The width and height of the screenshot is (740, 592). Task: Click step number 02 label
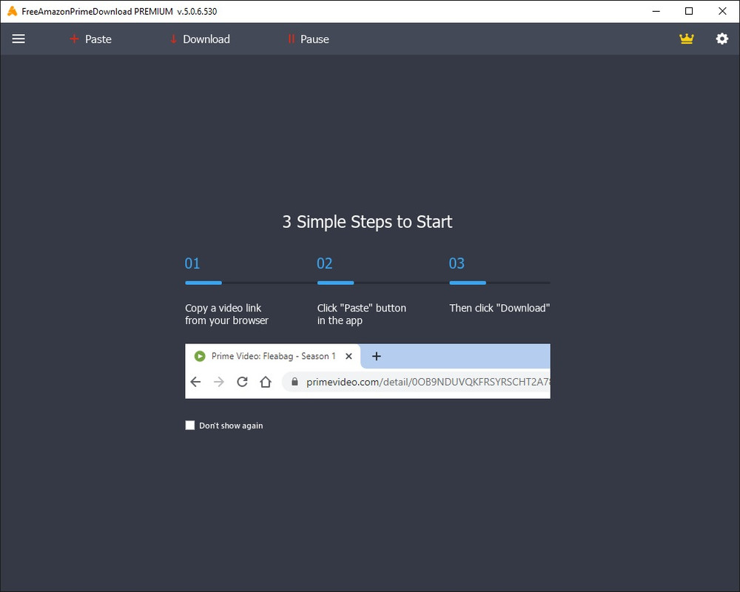pos(324,263)
